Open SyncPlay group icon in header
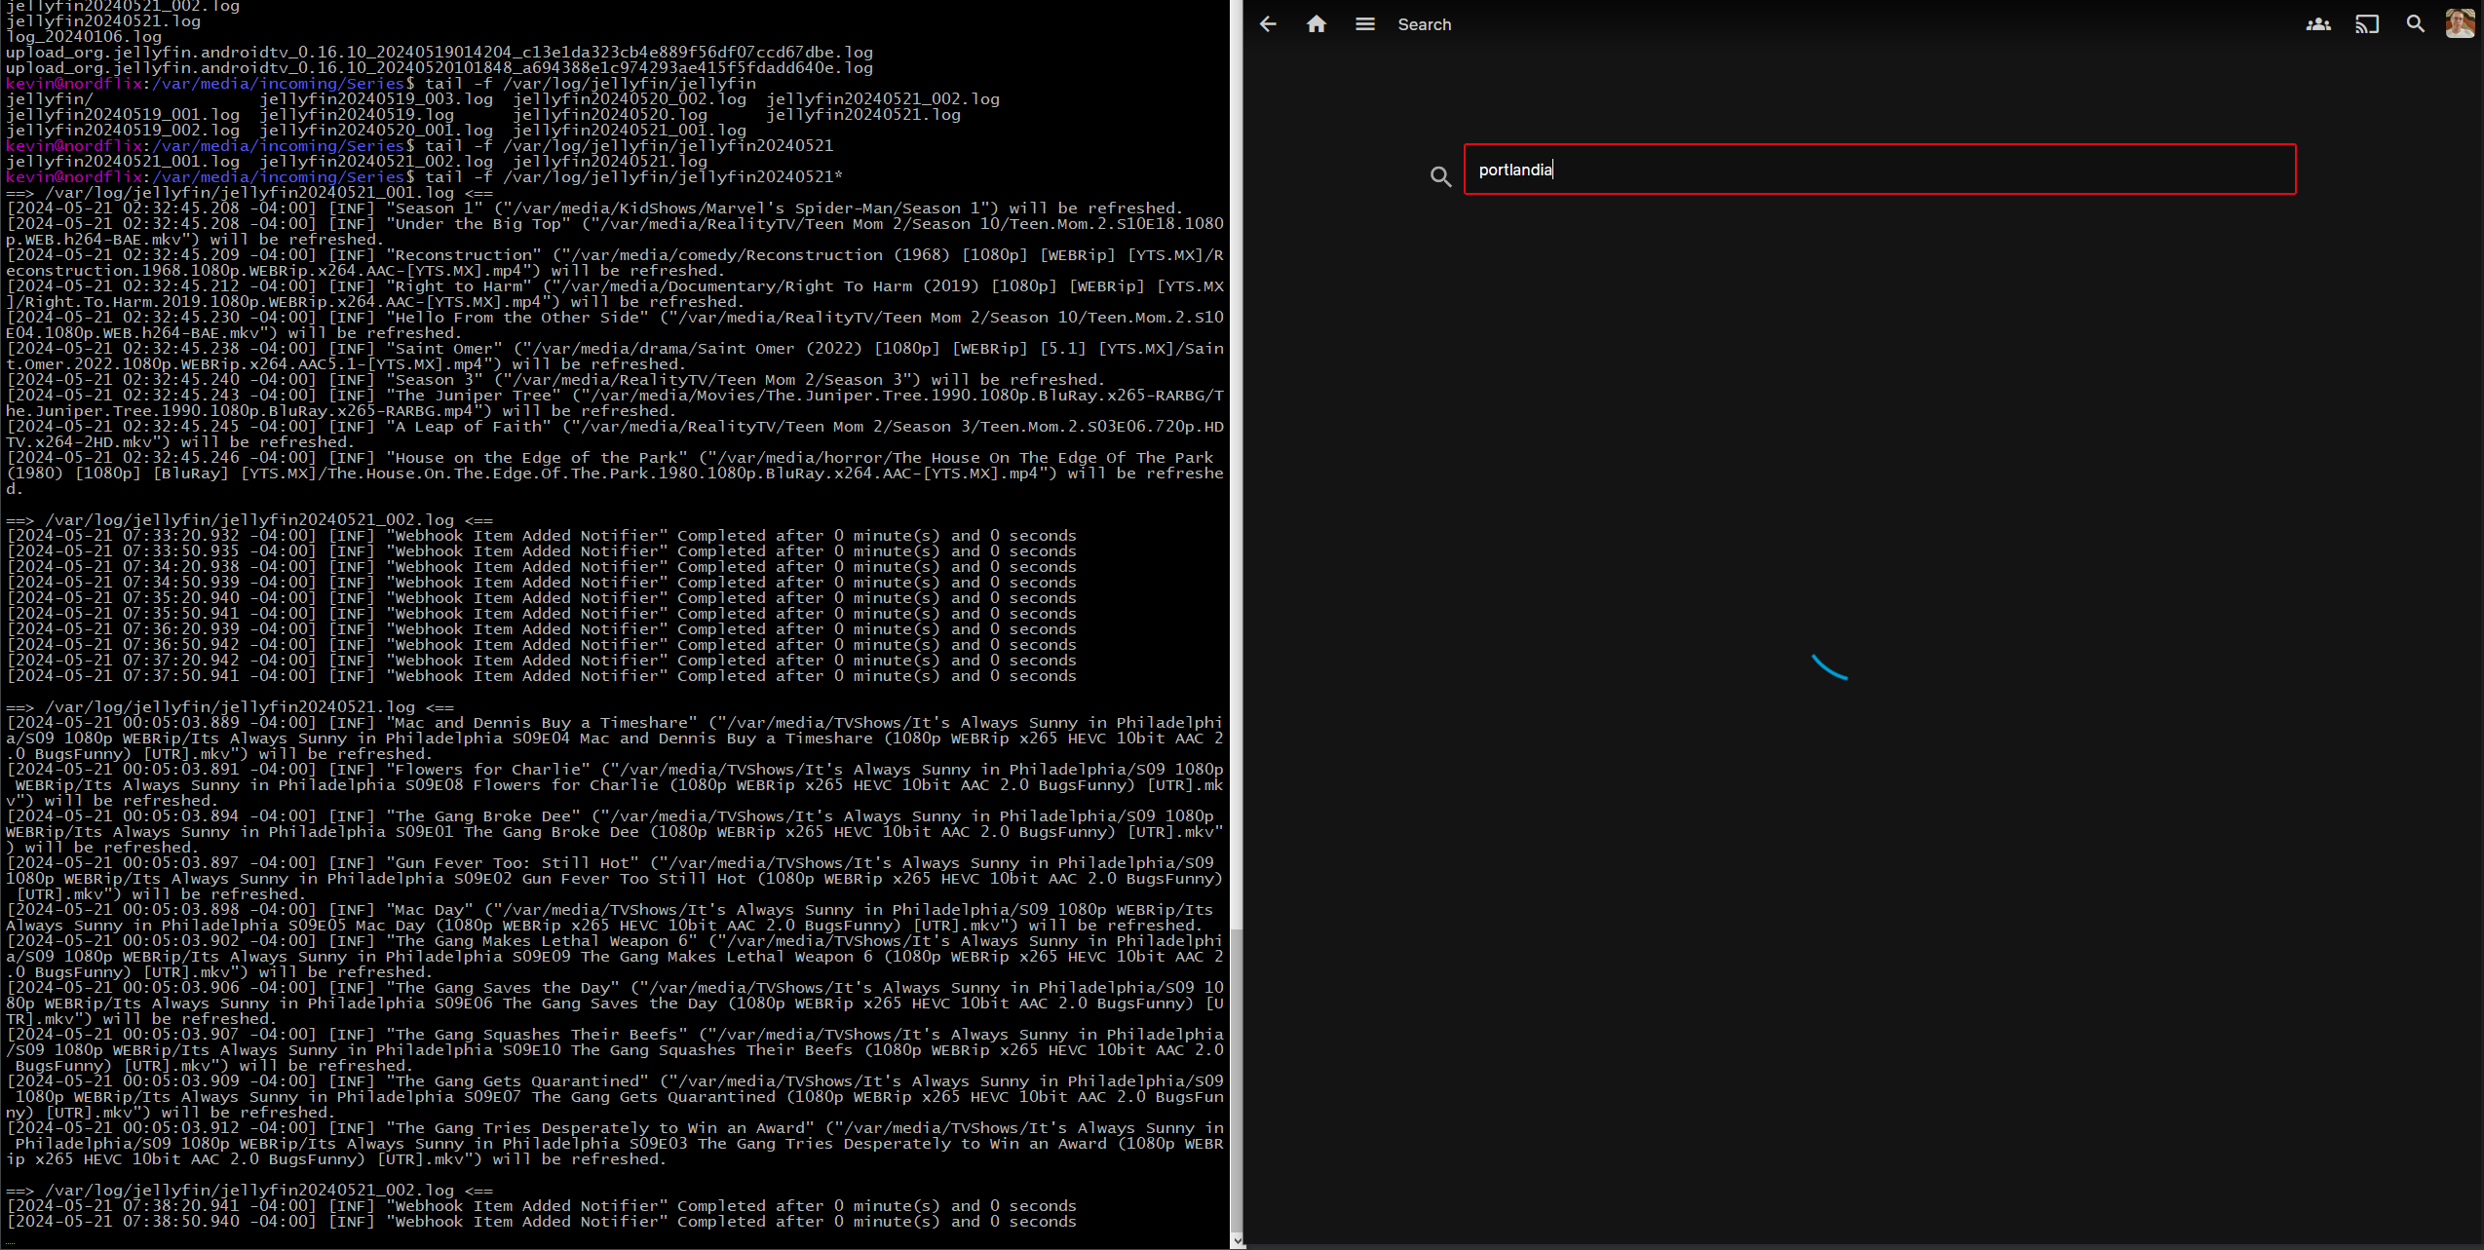The width and height of the screenshot is (2484, 1250). (2318, 24)
